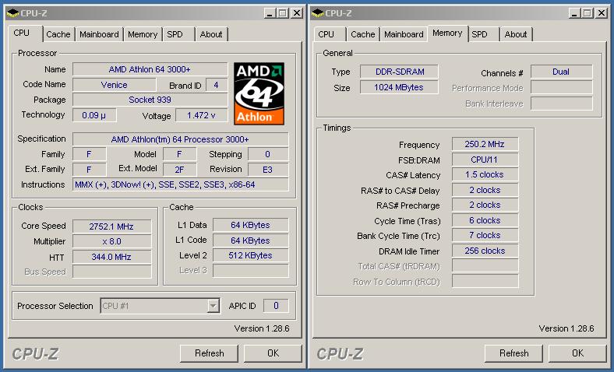Close the left CPU-Z window
This screenshot has width=614, height=372.
[x=297, y=13]
